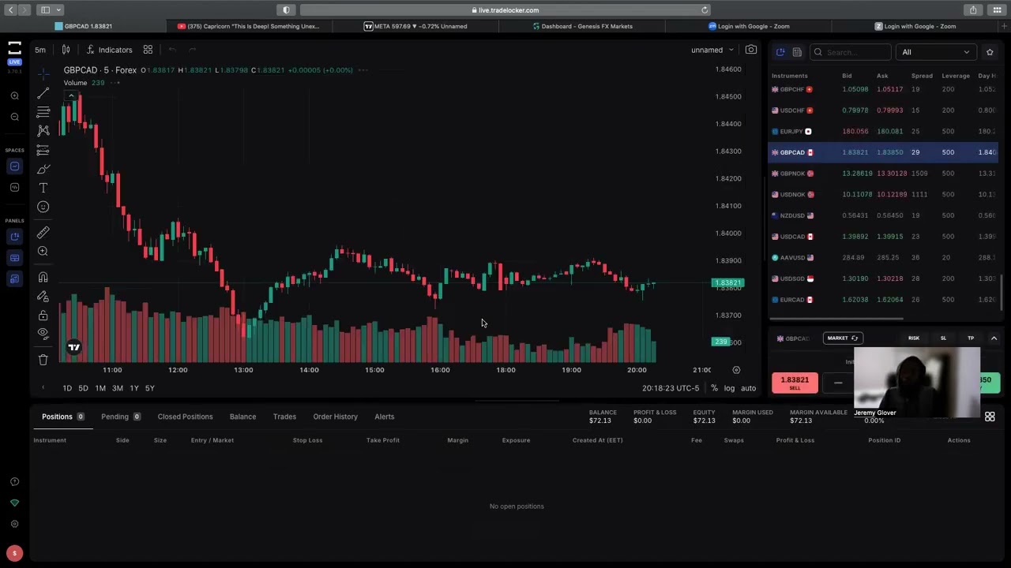Select the Text annotation tool
This screenshot has height=568, width=1011.
coord(43,188)
